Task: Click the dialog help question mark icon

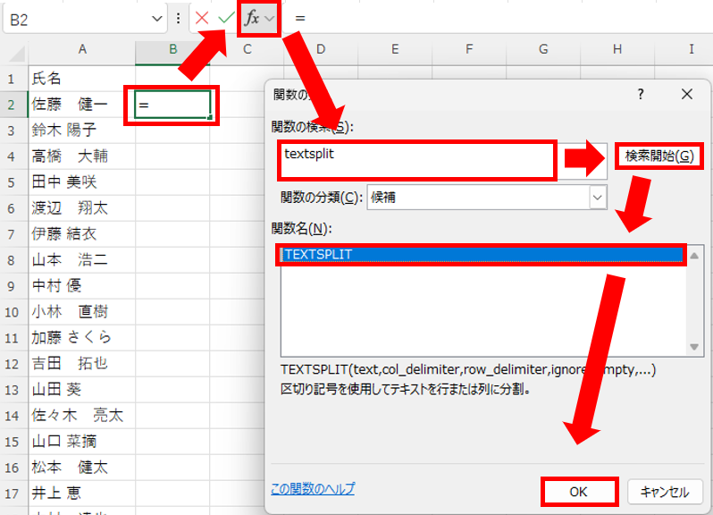Action: tap(640, 94)
